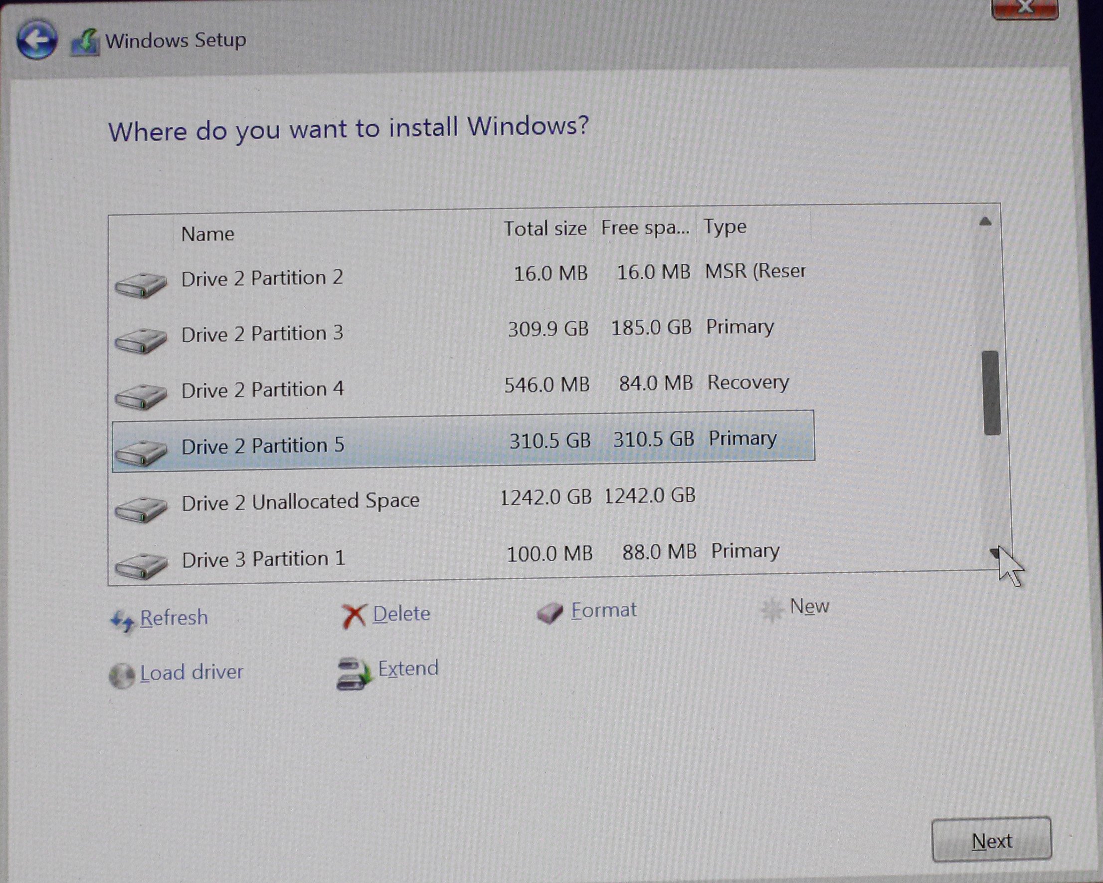Click the 309.9 GB total size cell
This screenshot has width=1103, height=883.
pyautogui.click(x=548, y=329)
